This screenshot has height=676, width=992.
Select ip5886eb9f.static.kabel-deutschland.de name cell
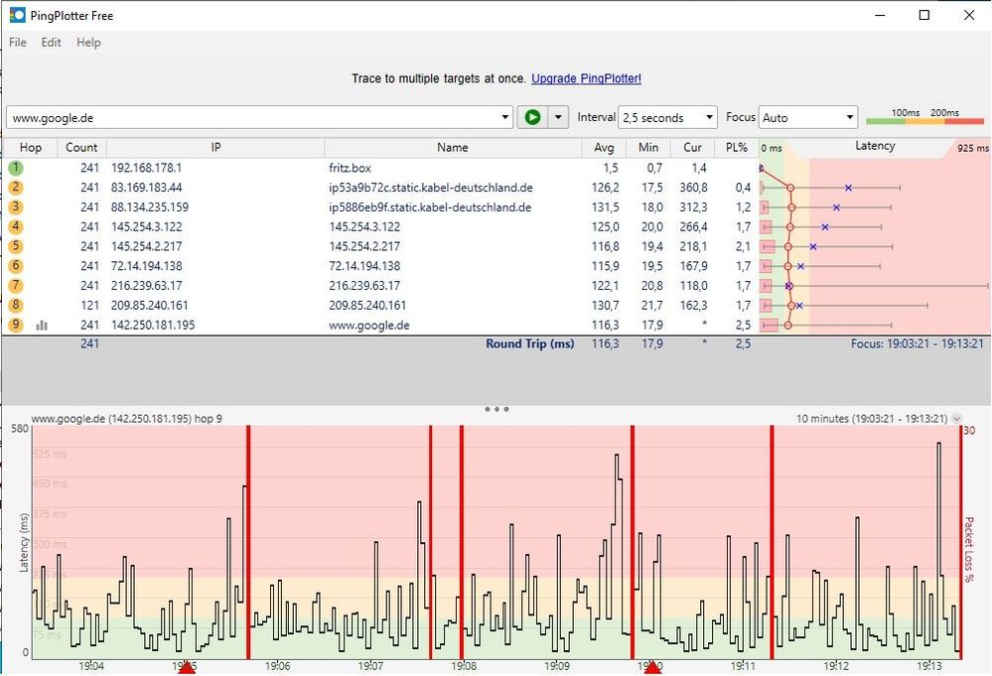point(430,206)
